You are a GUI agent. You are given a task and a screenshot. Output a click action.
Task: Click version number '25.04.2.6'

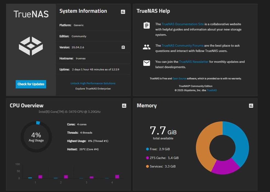click(78, 47)
